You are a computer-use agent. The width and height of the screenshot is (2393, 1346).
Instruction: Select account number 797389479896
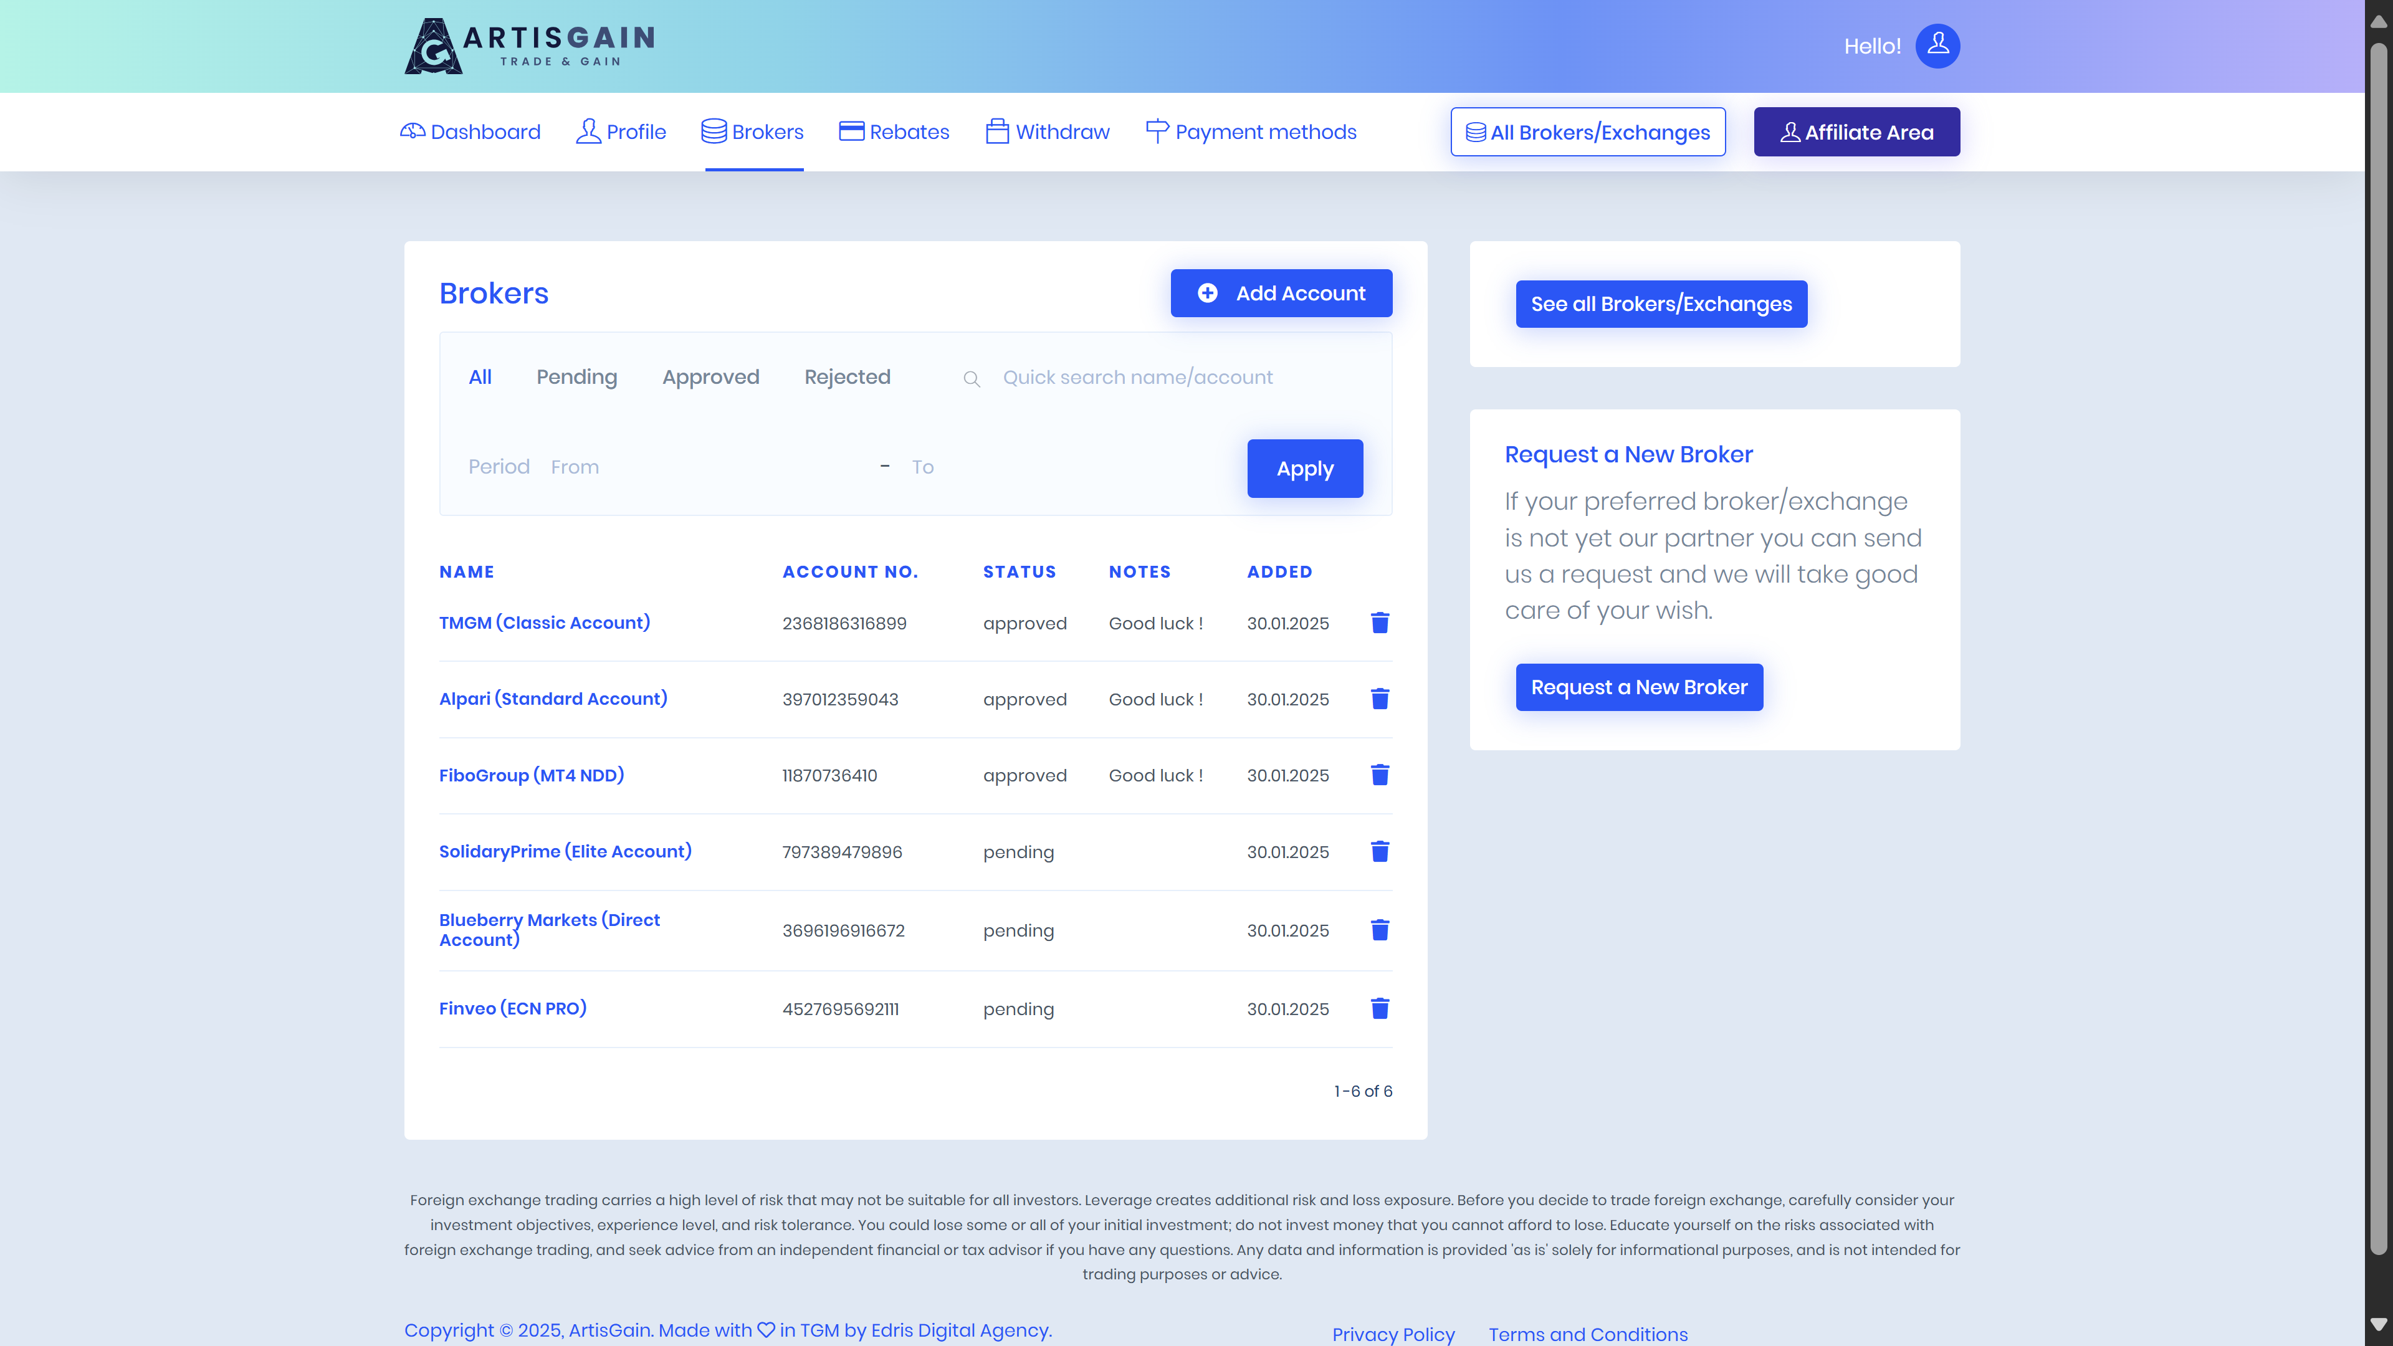(842, 852)
